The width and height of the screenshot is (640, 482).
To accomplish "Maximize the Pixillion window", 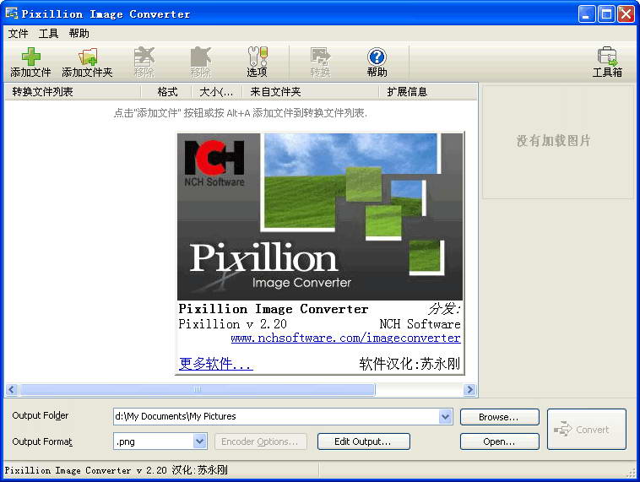I will [606, 14].
